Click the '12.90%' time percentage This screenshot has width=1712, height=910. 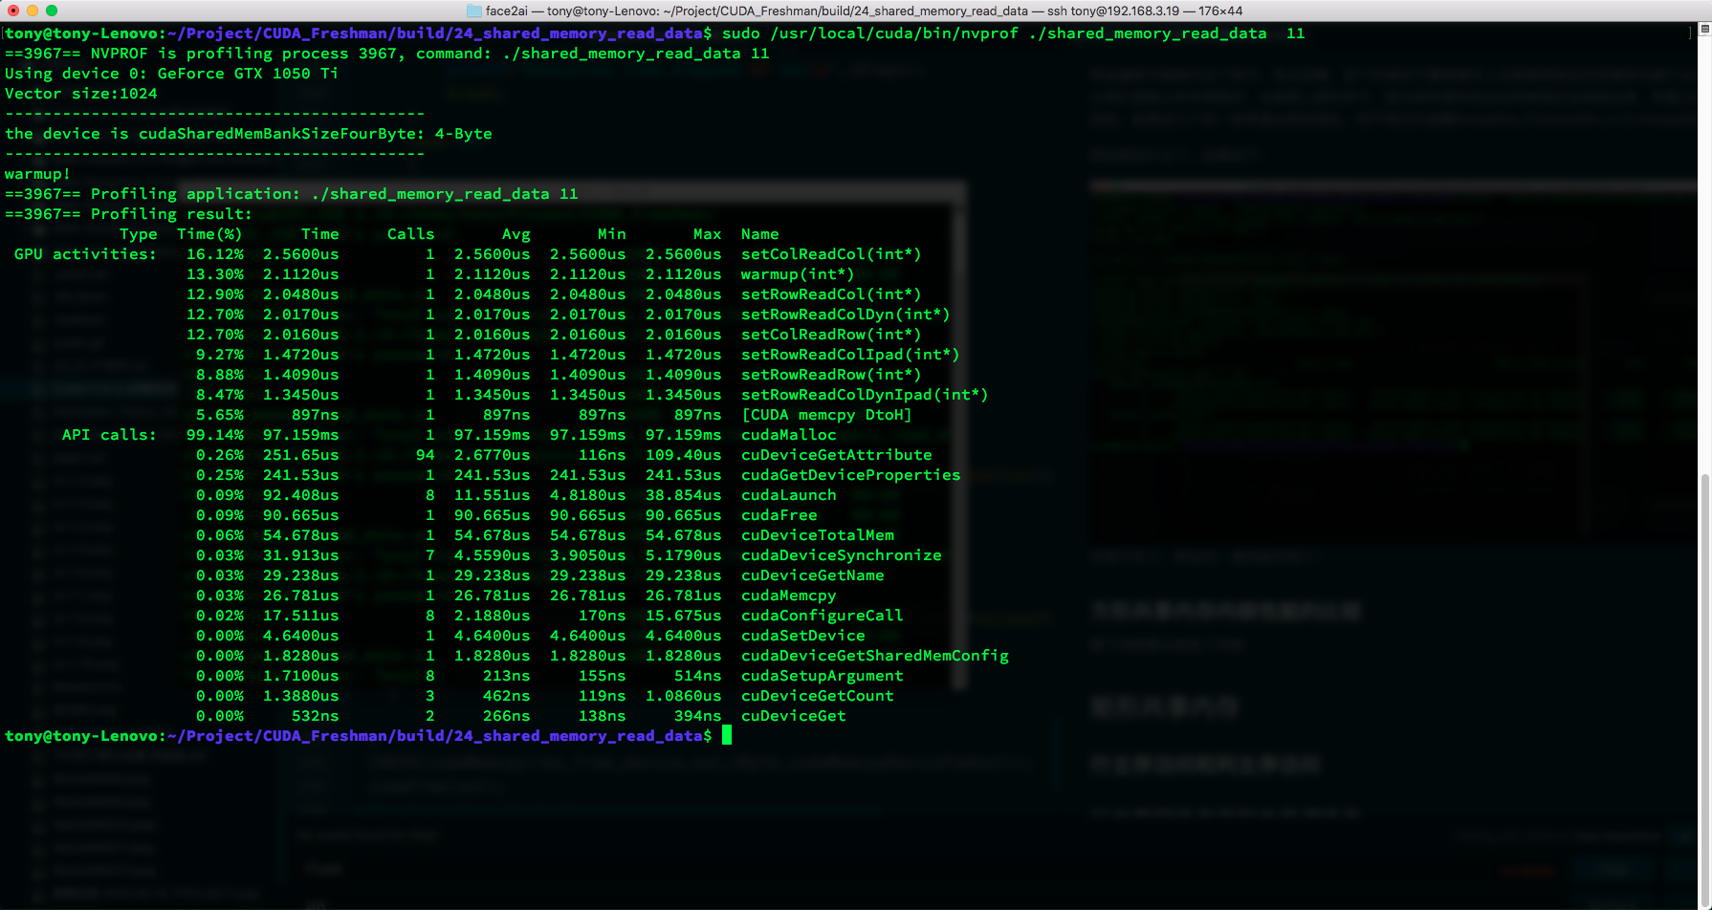click(x=214, y=294)
